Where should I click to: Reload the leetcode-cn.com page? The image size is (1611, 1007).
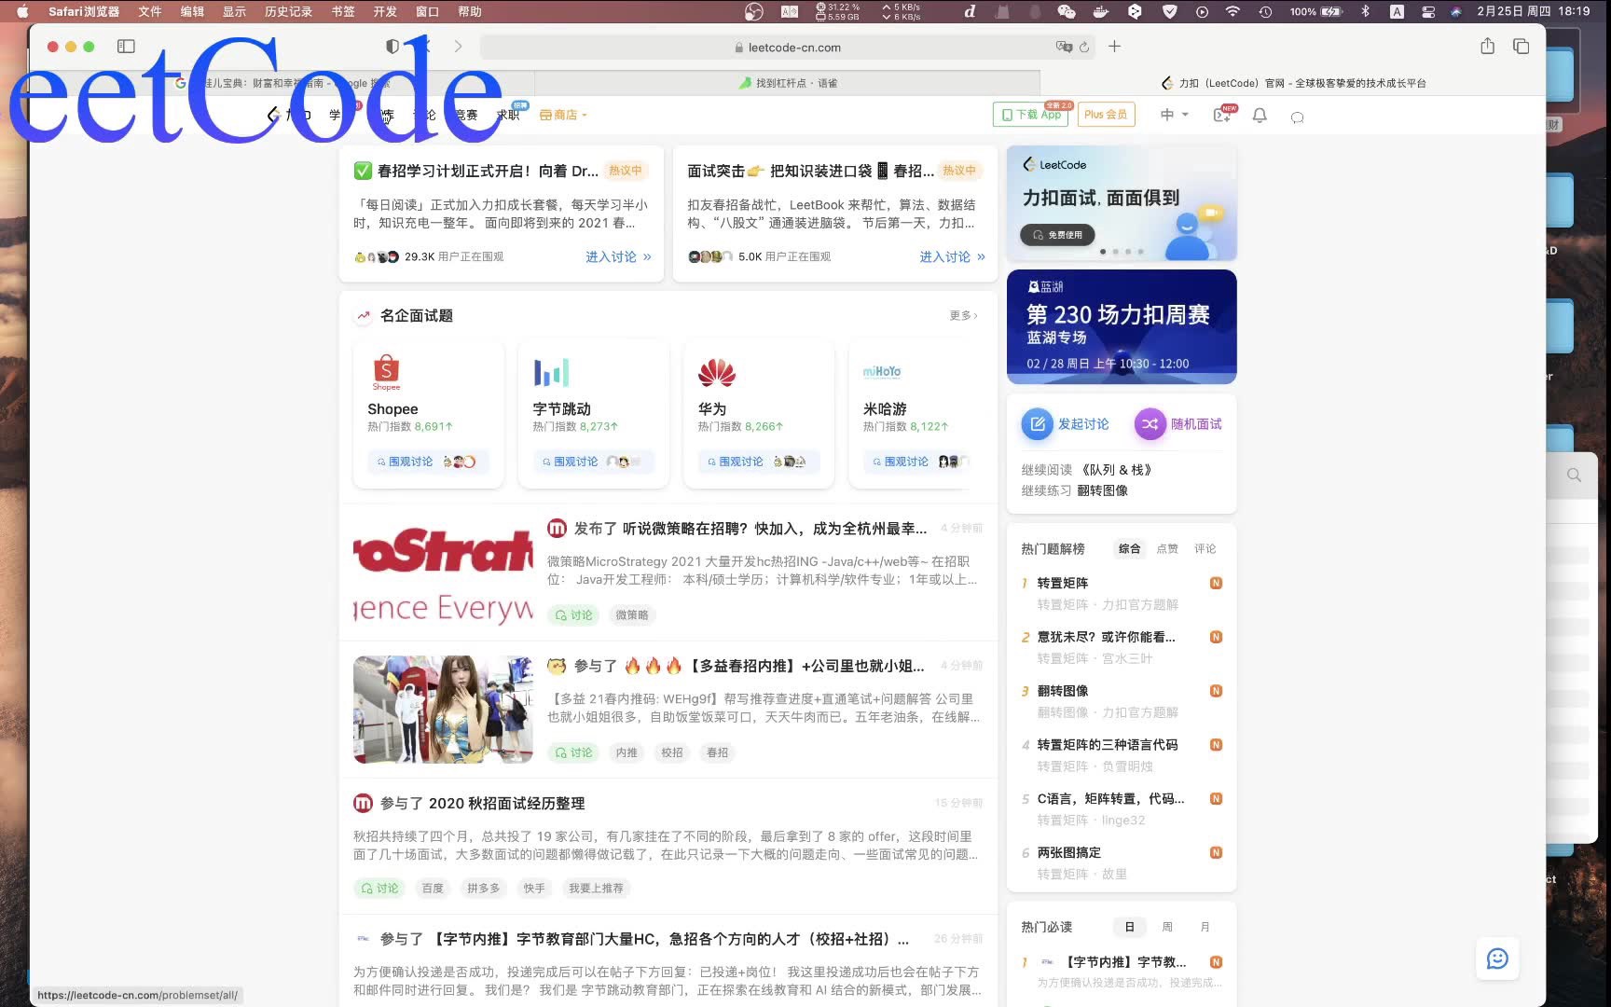[x=1084, y=47]
